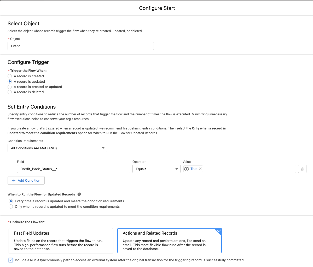Remove the True value pill

pyautogui.click(x=200, y=169)
